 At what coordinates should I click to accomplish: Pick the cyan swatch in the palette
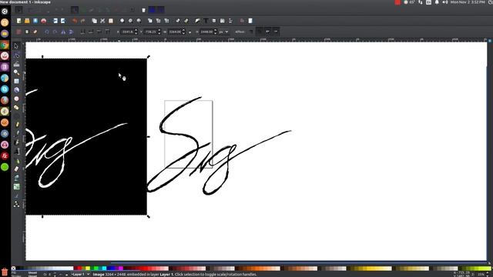pos(104,269)
